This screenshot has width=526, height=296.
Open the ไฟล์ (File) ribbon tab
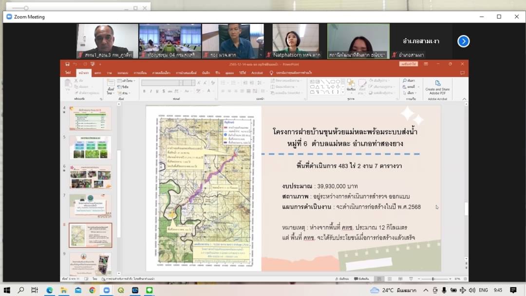[x=68, y=73]
